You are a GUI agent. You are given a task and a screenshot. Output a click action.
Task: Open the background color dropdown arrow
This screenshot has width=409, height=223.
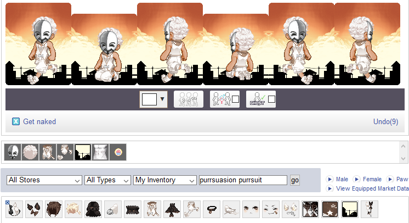[x=162, y=99]
